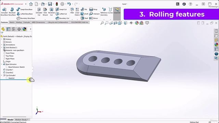Select the Rib feature tool

[x=83, y=9]
